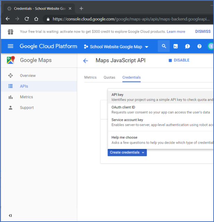Open the Create credentials dropdown
Image resolution: width=214 pixels, height=222 pixels.
click(127, 152)
